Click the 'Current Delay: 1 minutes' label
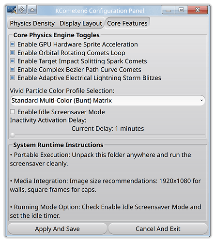 pyautogui.click(x=107, y=129)
